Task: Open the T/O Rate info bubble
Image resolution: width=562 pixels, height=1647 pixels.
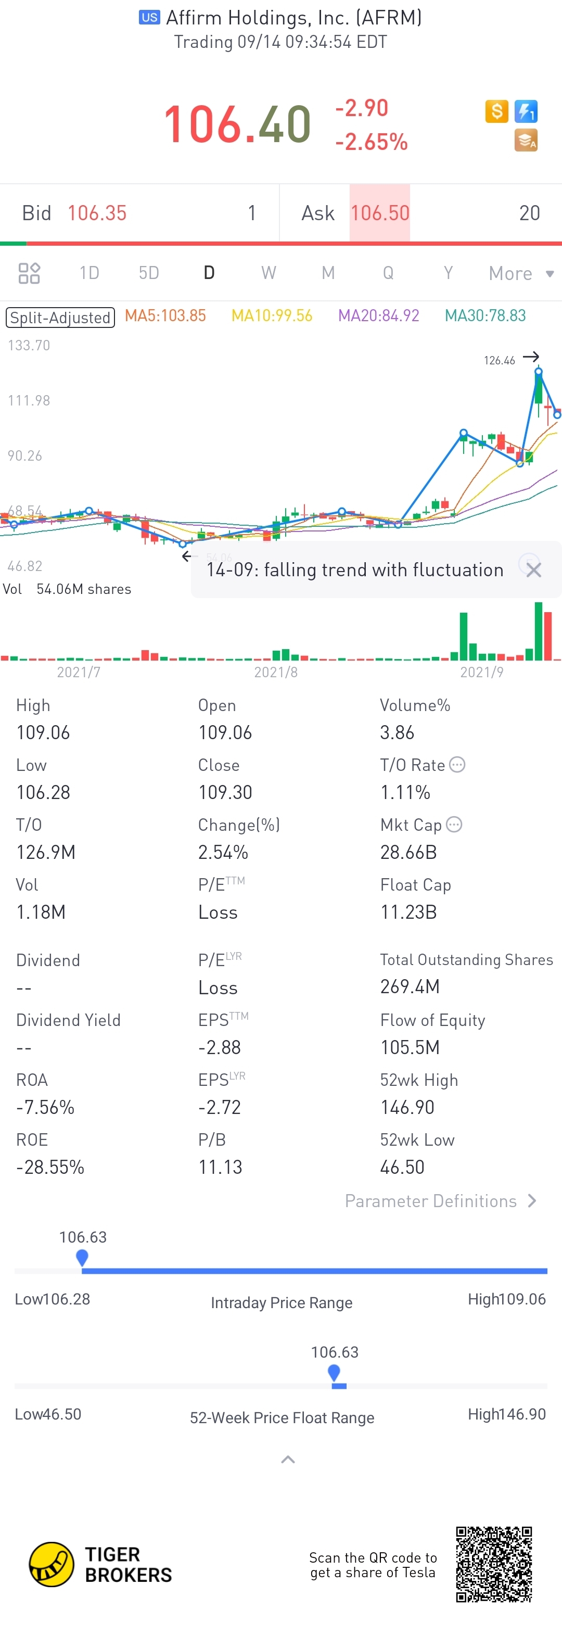Action: point(457,765)
